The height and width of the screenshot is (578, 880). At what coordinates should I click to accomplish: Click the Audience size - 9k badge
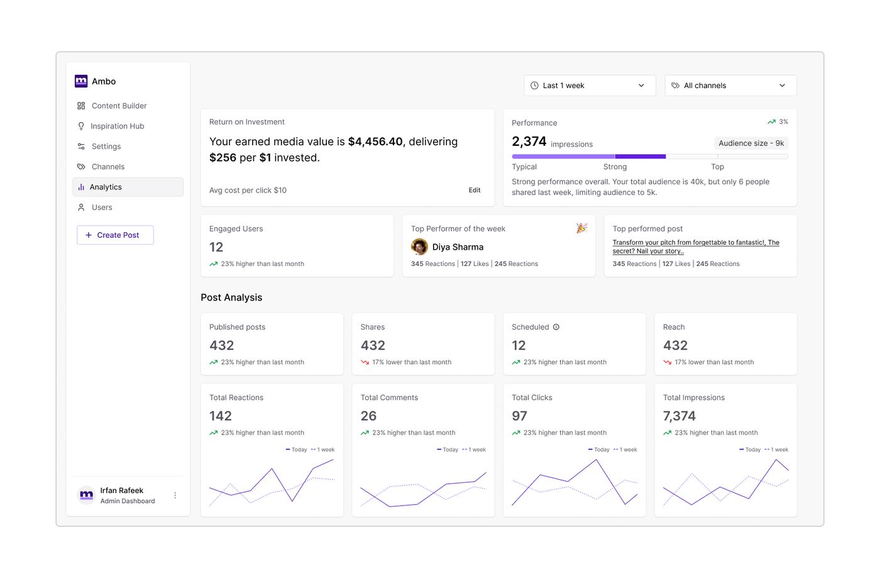(x=751, y=143)
